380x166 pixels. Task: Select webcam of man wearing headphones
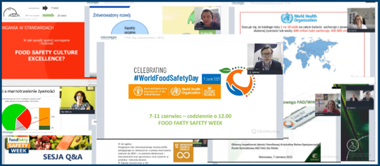(207, 18)
